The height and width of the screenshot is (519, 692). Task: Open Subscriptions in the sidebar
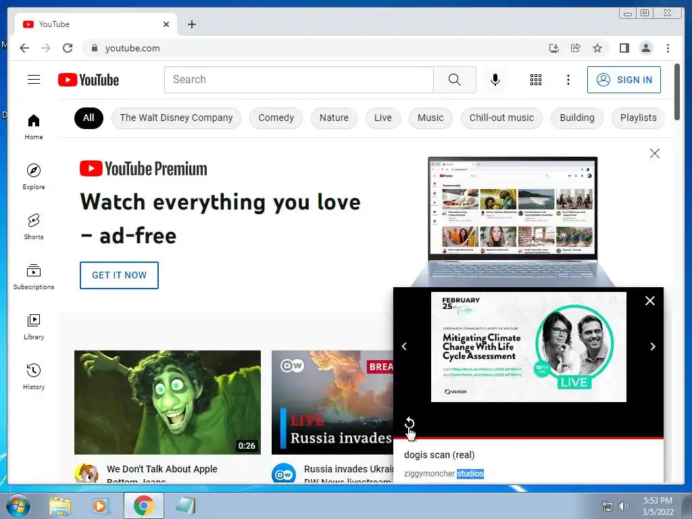click(34, 276)
